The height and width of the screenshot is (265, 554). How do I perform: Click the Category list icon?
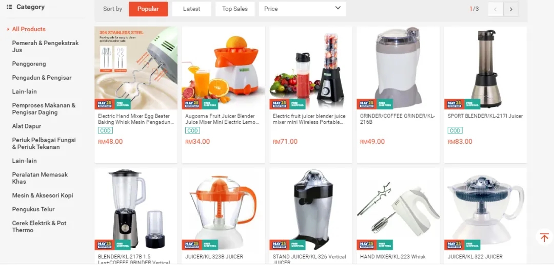point(9,7)
